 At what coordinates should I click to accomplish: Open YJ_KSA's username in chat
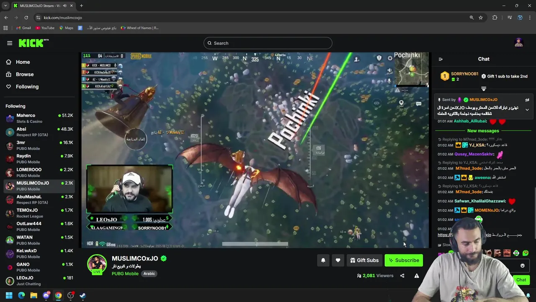click(x=477, y=145)
